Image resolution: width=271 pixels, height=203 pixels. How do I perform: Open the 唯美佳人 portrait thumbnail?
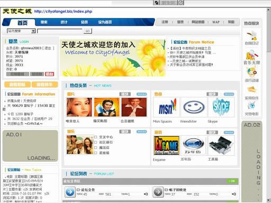[79, 107]
